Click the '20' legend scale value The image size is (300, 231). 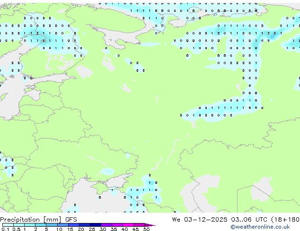coord(81,229)
